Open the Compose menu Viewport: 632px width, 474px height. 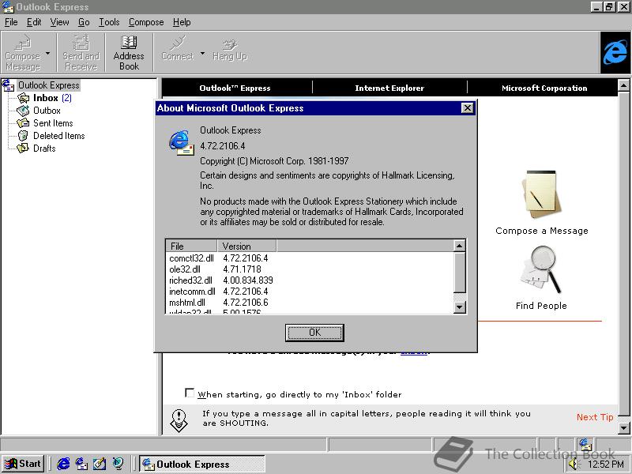(x=146, y=22)
